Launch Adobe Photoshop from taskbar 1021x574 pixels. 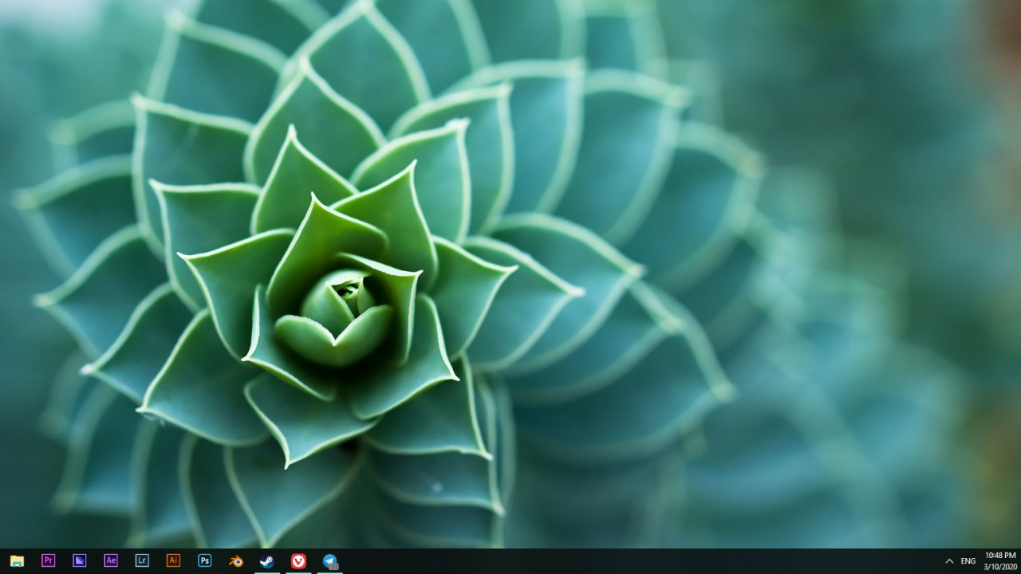tap(204, 560)
